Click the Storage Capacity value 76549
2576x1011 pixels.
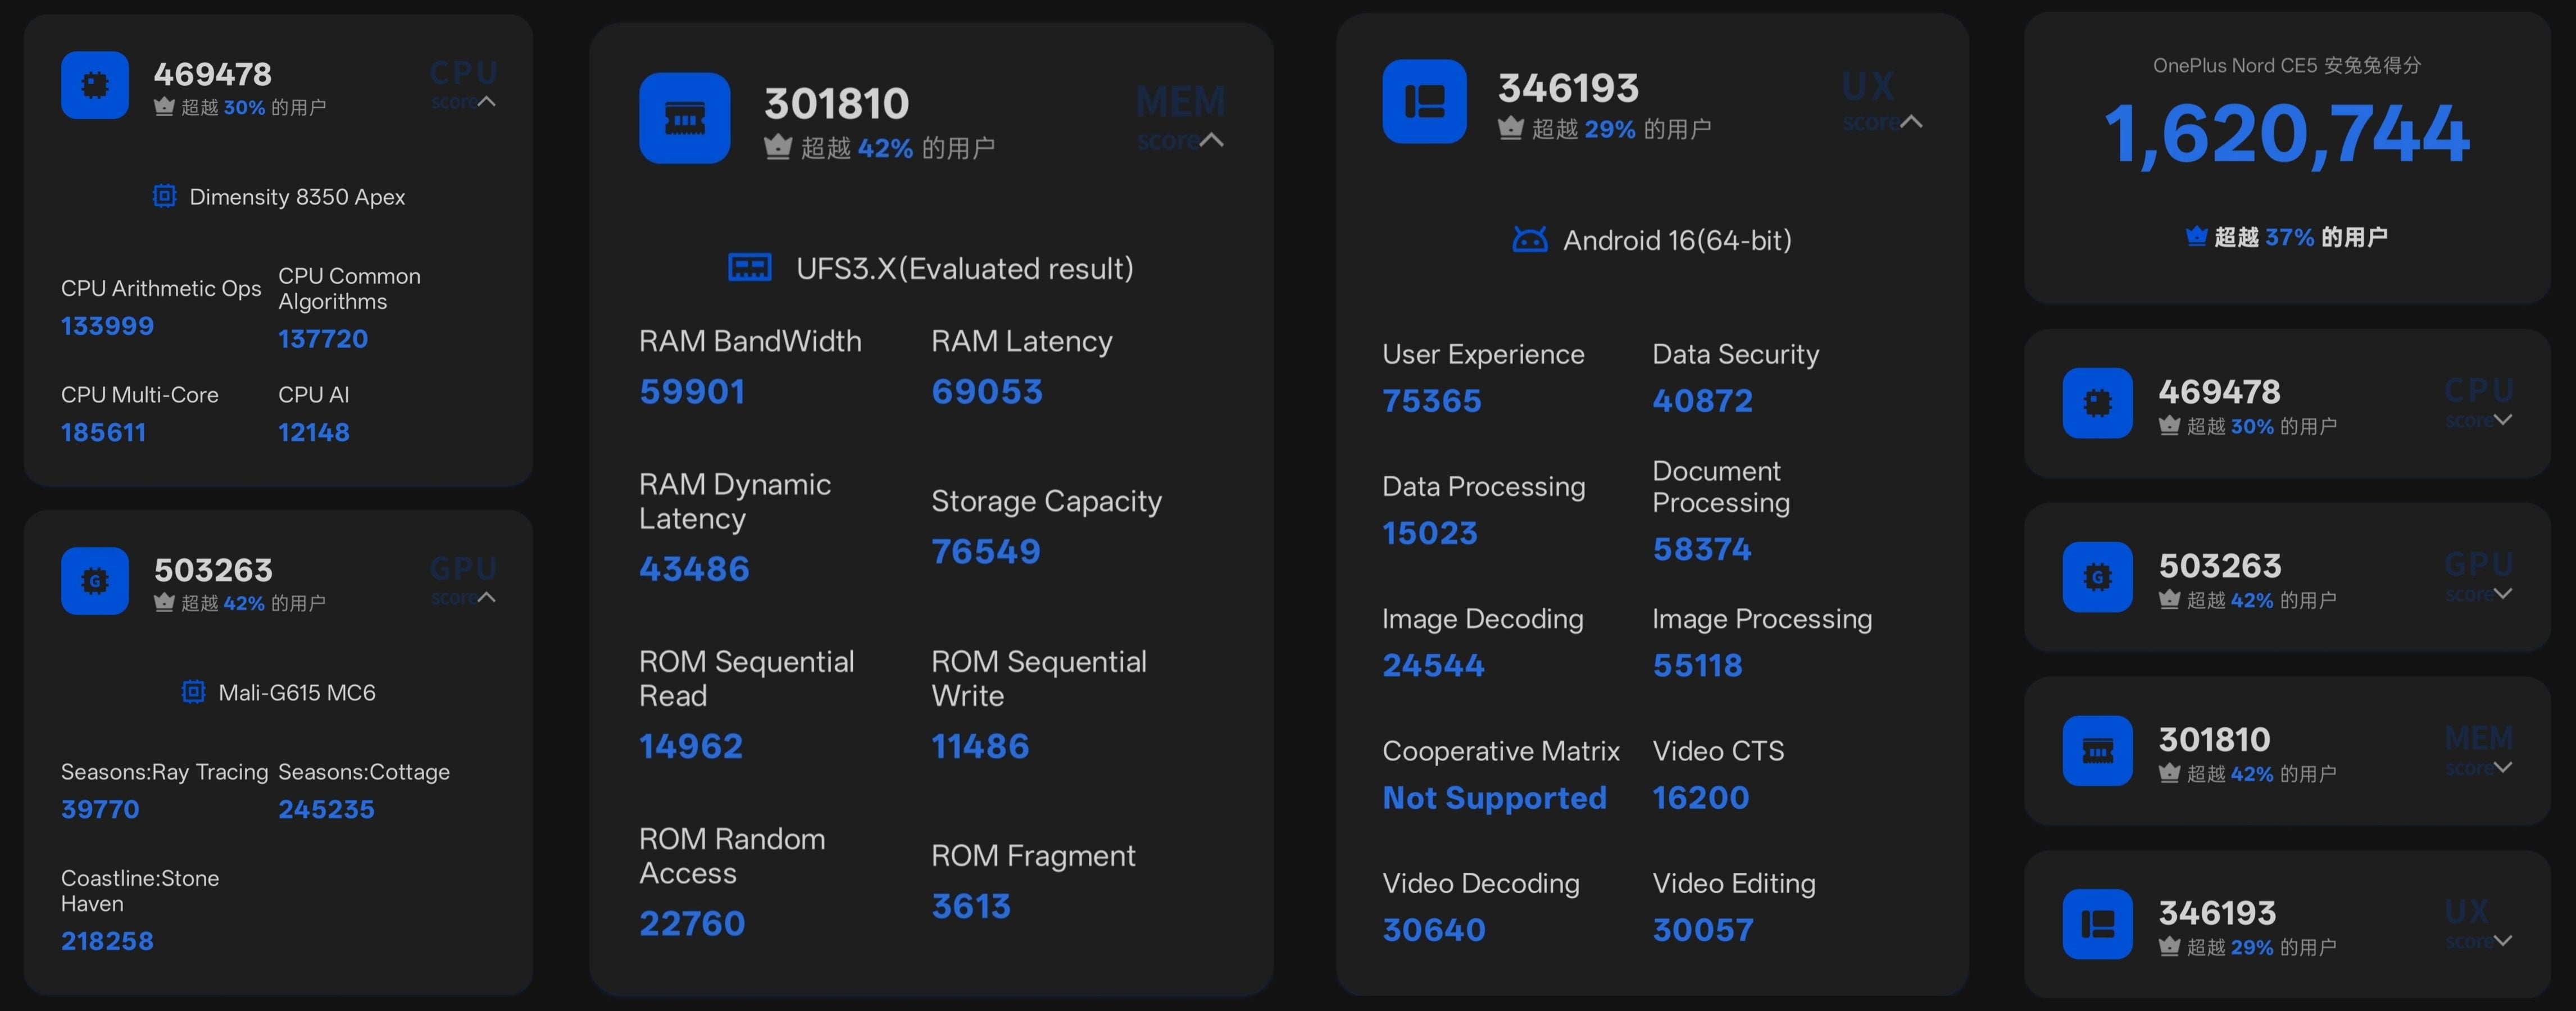[986, 551]
